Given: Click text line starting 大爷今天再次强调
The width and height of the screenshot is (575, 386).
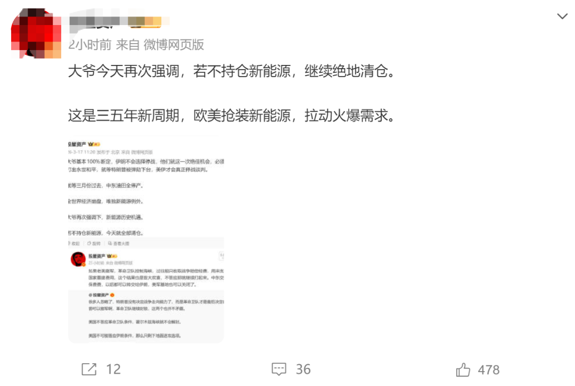Looking at the screenshot, I should click(x=232, y=71).
